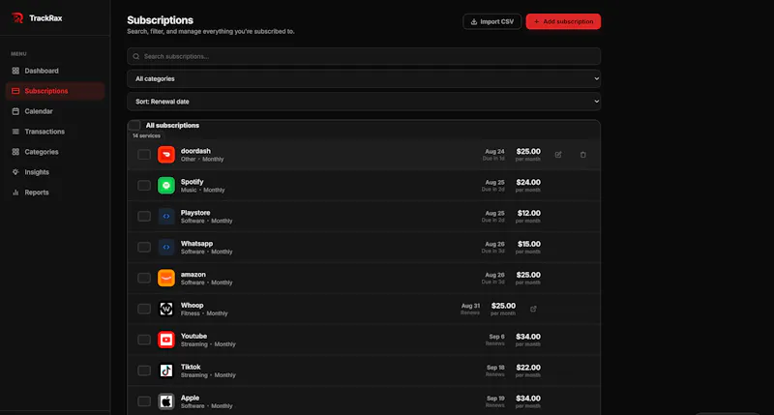Check the Whoop row checkbox
774x415 pixels.
tap(144, 309)
